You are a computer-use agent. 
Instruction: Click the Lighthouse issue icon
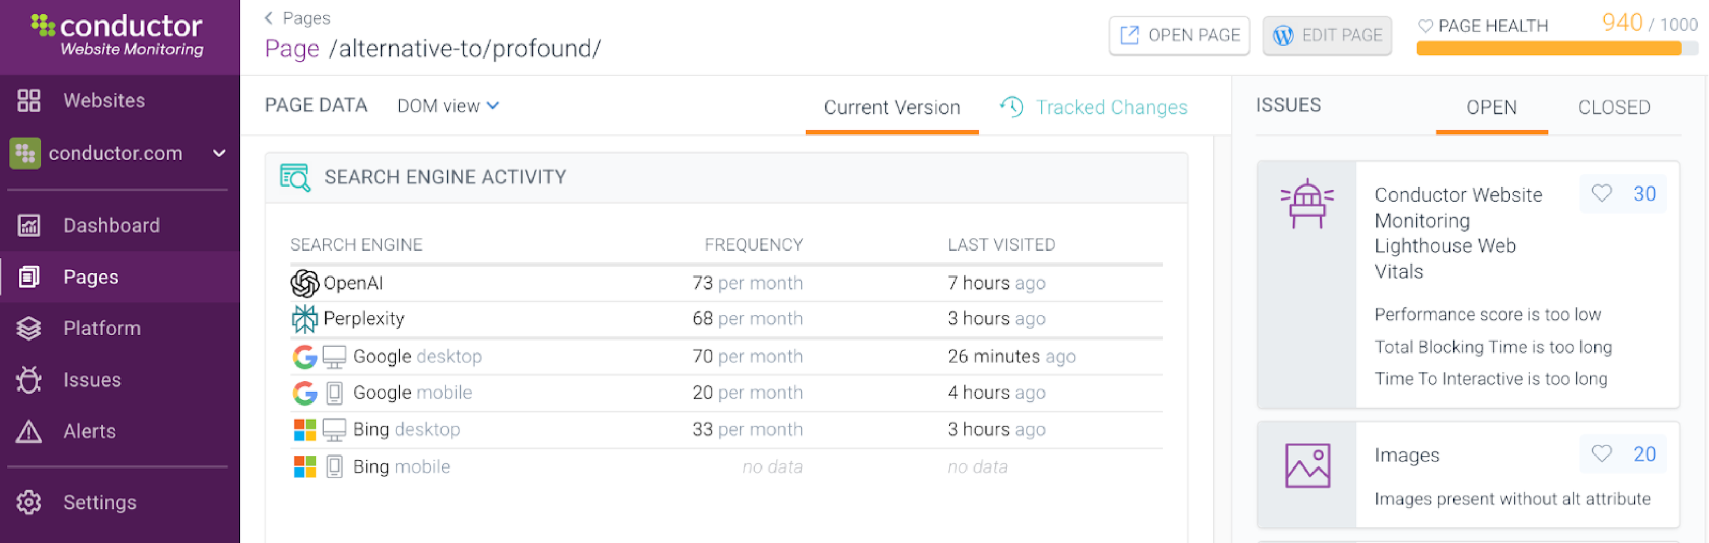pos(1307,204)
